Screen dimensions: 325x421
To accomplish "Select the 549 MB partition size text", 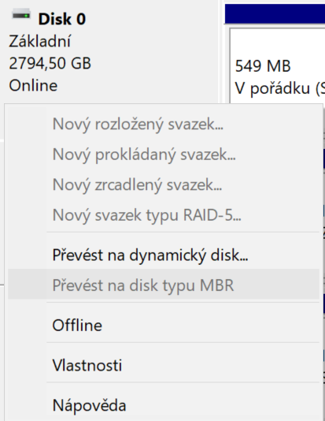I will click(263, 66).
